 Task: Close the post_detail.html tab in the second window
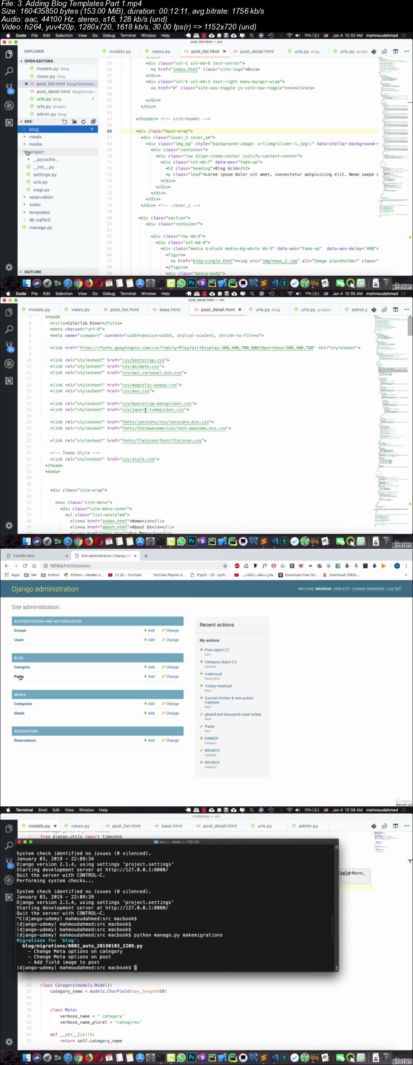[x=240, y=309]
